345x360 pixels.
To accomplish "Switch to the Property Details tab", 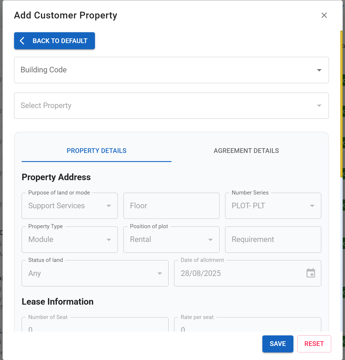I will pyautogui.click(x=96, y=151).
